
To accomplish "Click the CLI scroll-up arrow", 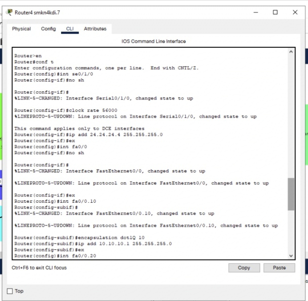I will 291,52.
